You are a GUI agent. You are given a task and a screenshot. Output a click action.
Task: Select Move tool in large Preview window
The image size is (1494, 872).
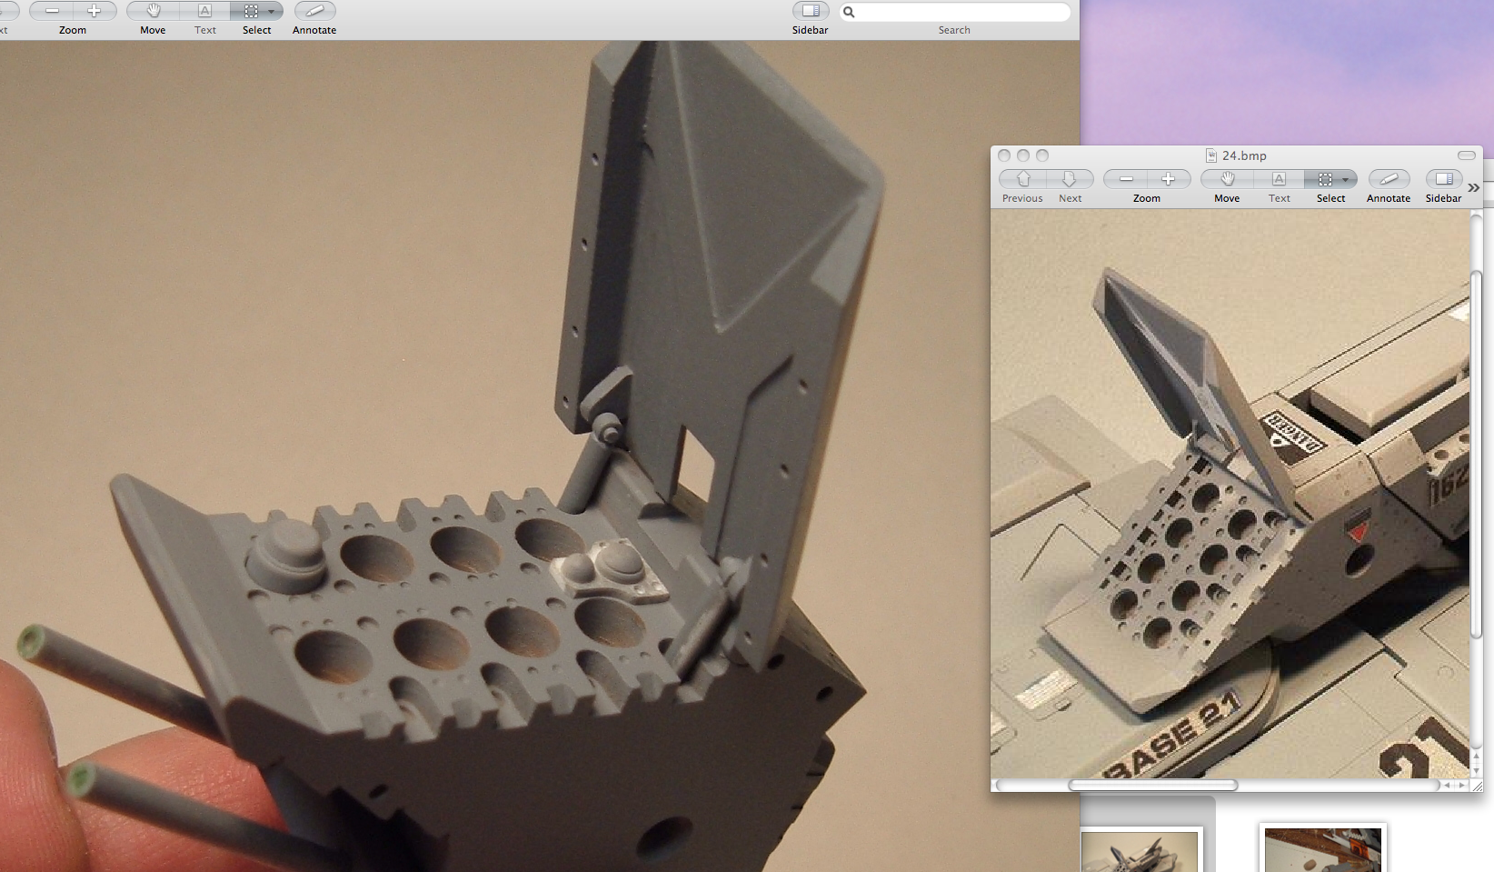154,11
